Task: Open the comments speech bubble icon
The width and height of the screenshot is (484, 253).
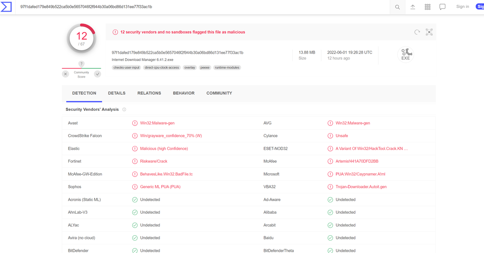Action: (442, 7)
